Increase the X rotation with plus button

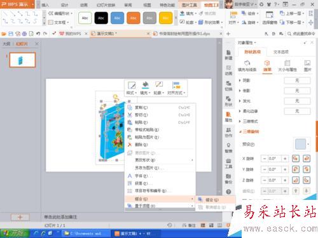tap(285, 159)
